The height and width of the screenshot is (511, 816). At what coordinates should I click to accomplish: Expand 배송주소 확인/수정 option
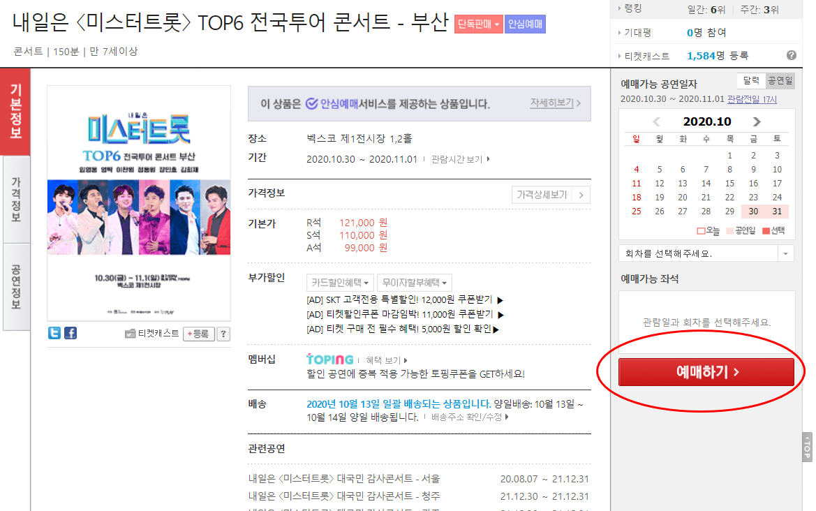point(470,417)
